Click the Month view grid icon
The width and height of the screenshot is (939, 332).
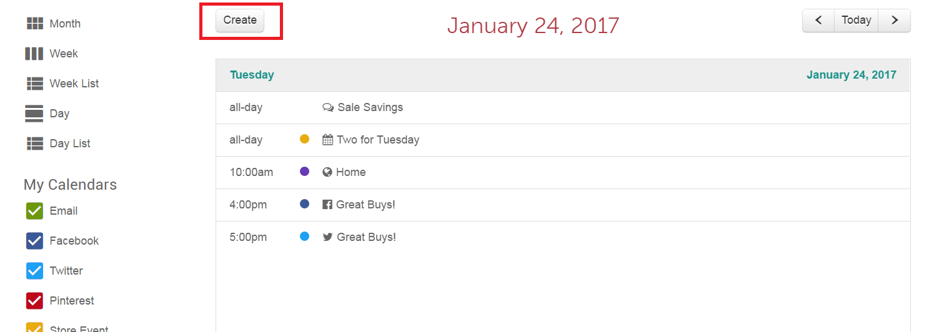[x=34, y=24]
